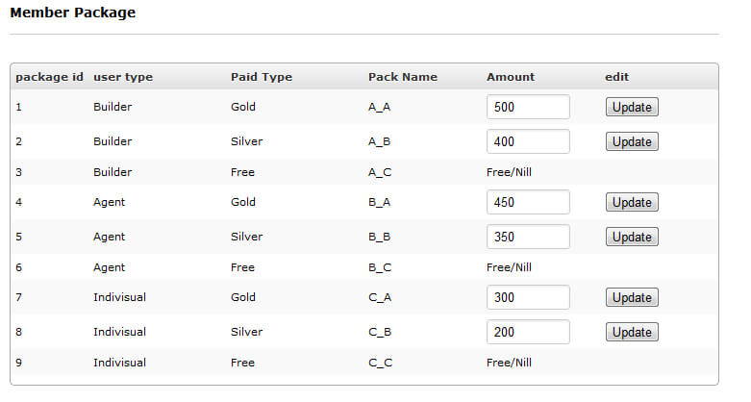Click Update for the Builder Silver package
The height and width of the screenshot is (402, 751).
(632, 141)
